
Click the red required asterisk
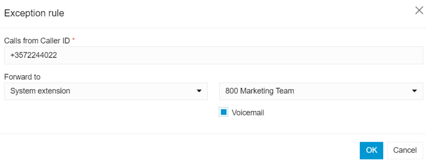73,40
